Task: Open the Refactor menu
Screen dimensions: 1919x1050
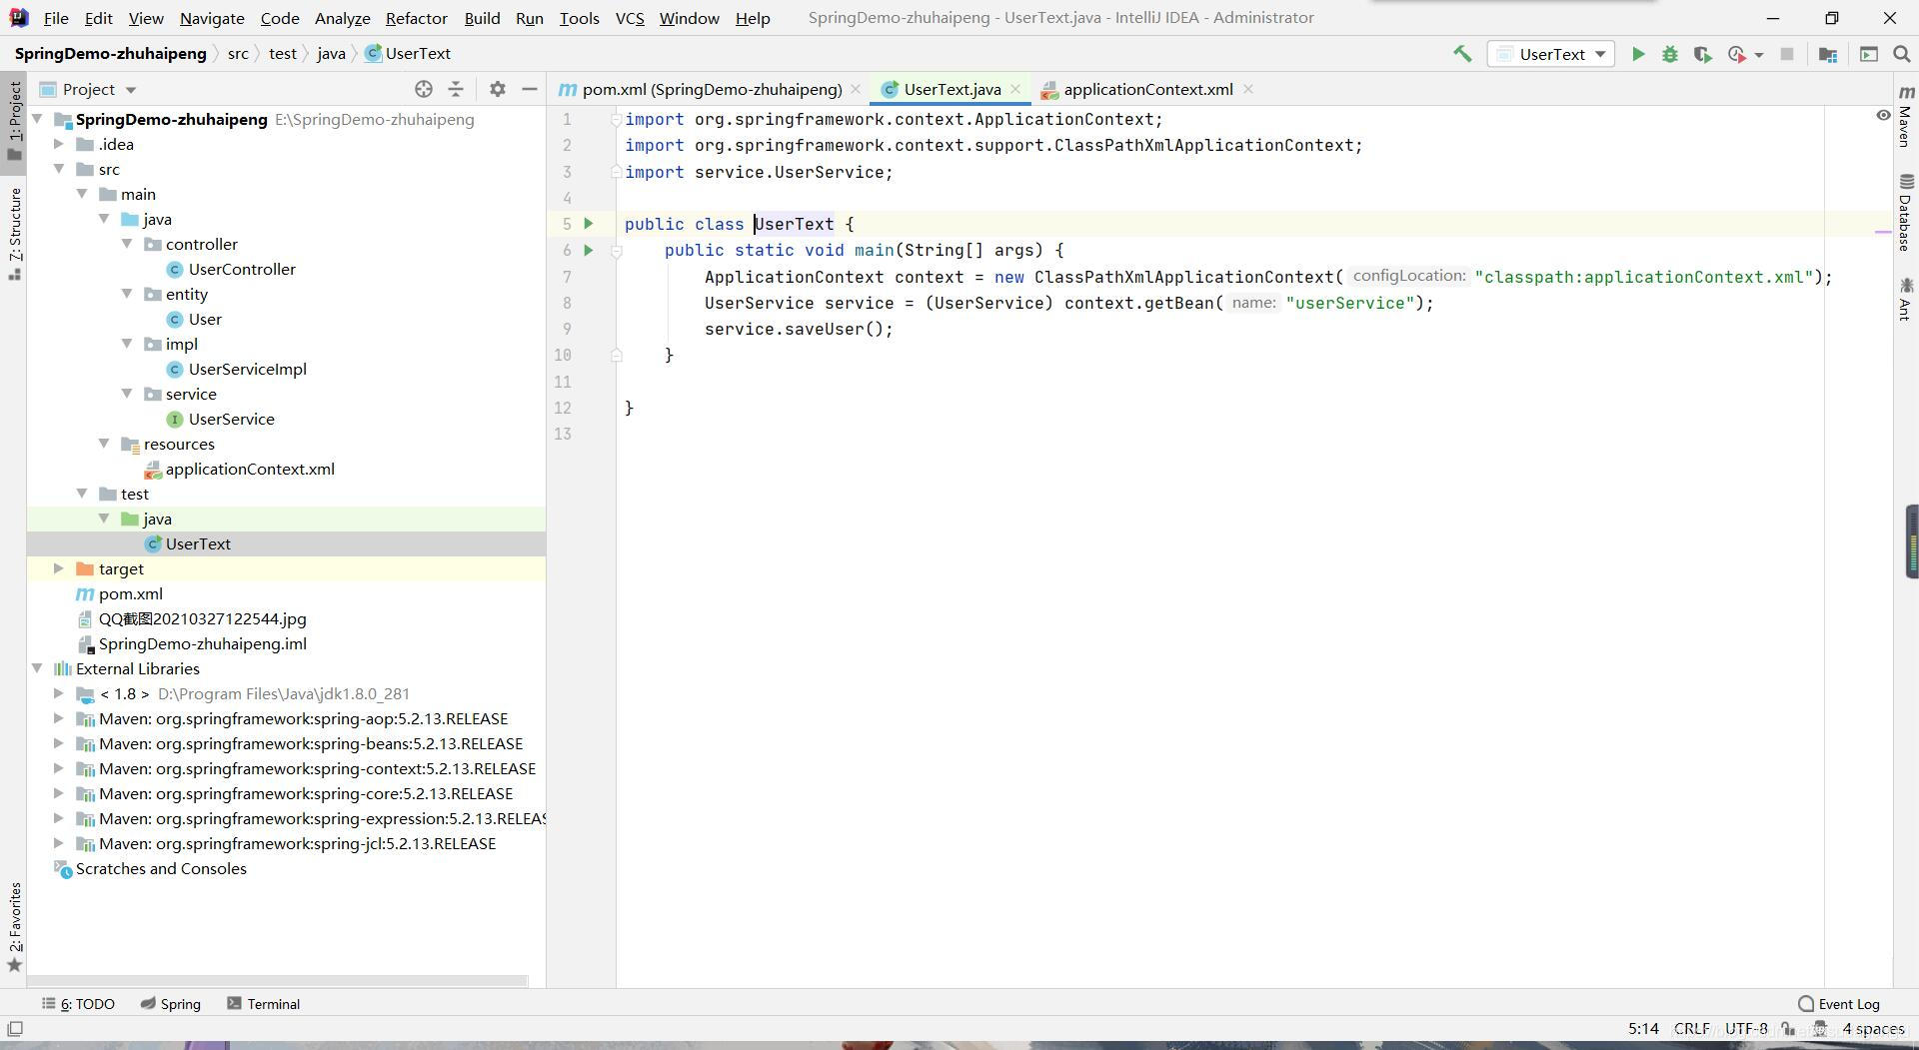Action: pos(416,18)
